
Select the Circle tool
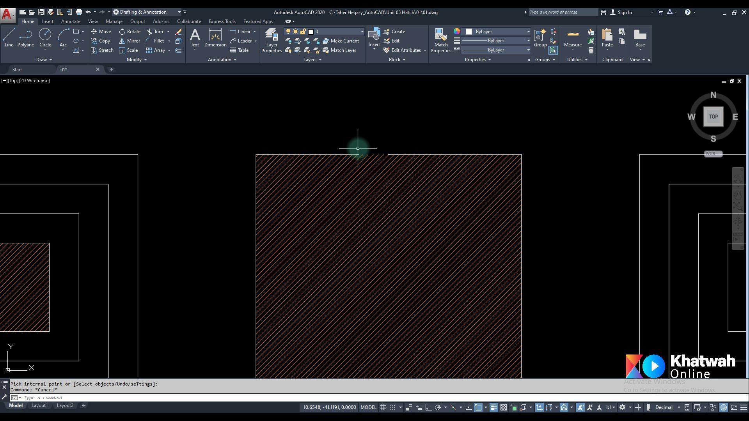click(45, 38)
